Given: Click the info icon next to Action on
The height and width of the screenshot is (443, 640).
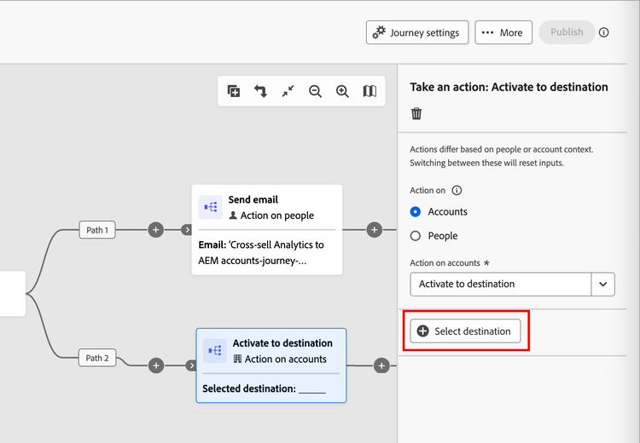Looking at the screenshot, I should pyautogui.click(x=457, y=191).
